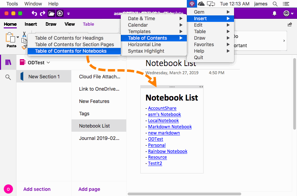
Task: Click the pink account avatar circle
Action: click(x=8, y=189)
